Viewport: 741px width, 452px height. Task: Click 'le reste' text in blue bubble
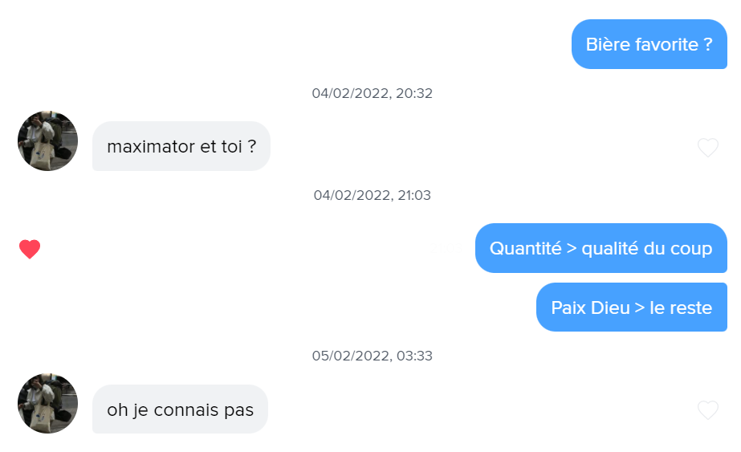(681, 307)
